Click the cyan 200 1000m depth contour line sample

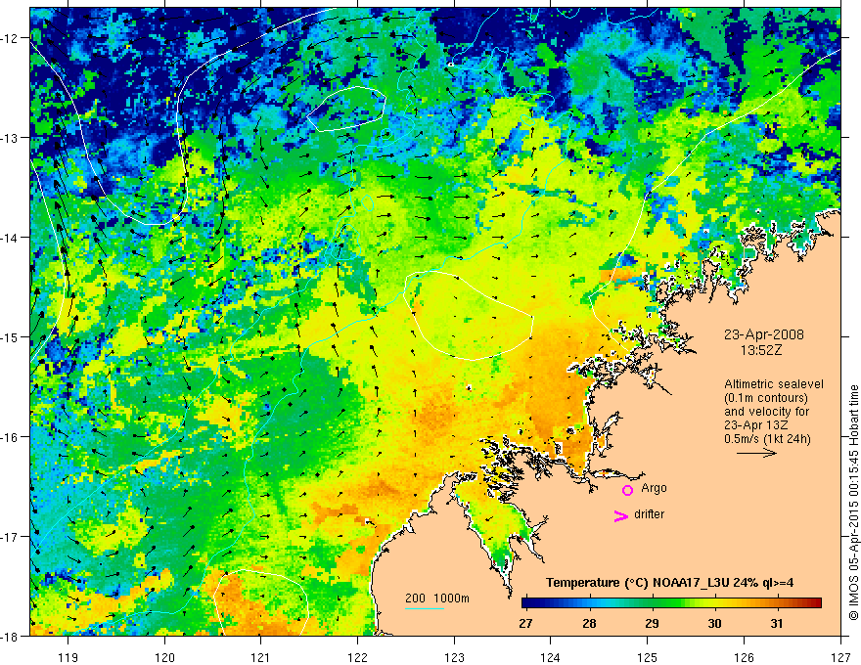425,608
